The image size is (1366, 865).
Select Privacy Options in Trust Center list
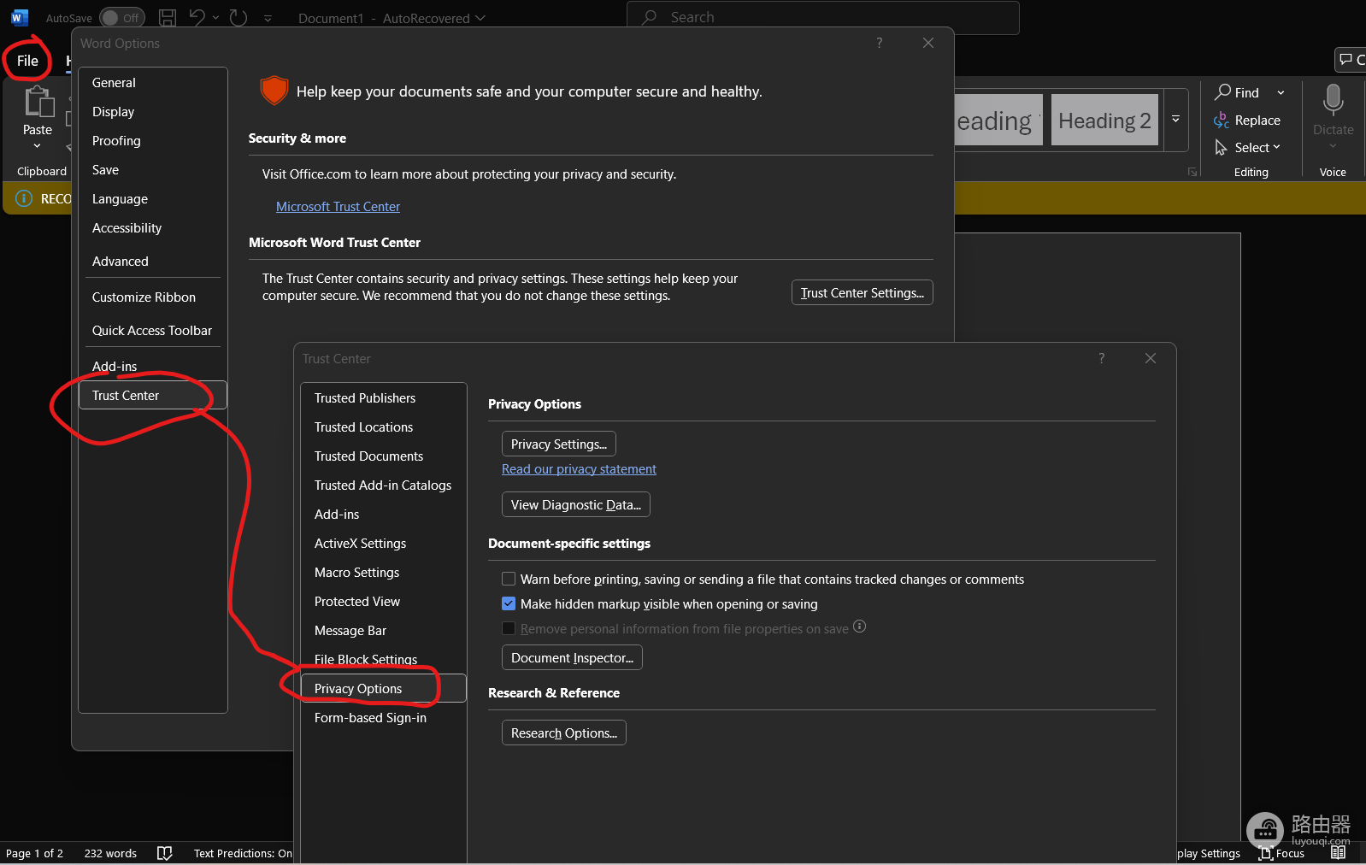pos(384,689)
